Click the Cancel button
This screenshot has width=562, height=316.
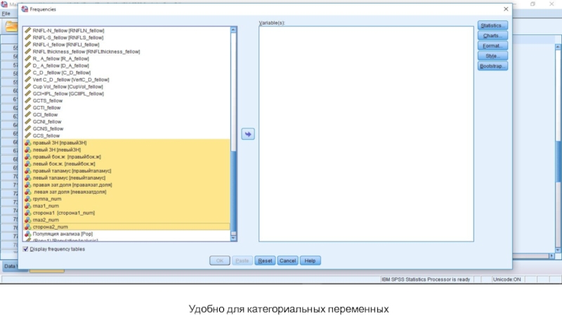[x=287, y=261]
